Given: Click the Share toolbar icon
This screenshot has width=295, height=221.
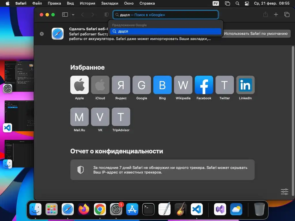Looking at the screenshot, I should [x=265, y=14].
